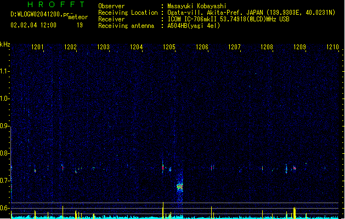Viewport: 345px width, 219px height.
Task: Click the Receiving antenna label
Action: point(126,26)
